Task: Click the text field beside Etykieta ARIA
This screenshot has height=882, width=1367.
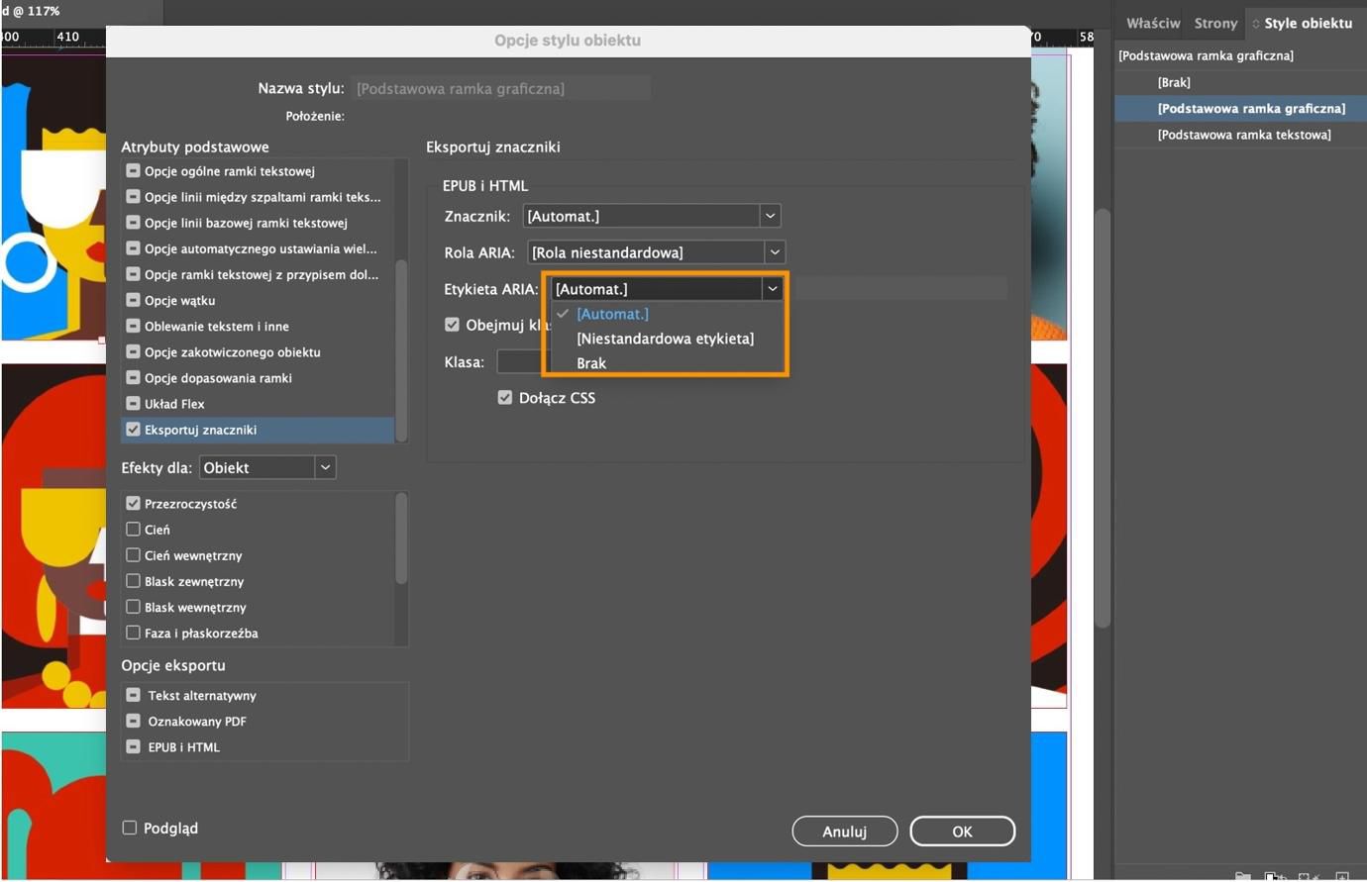Action: coord(900,289)
